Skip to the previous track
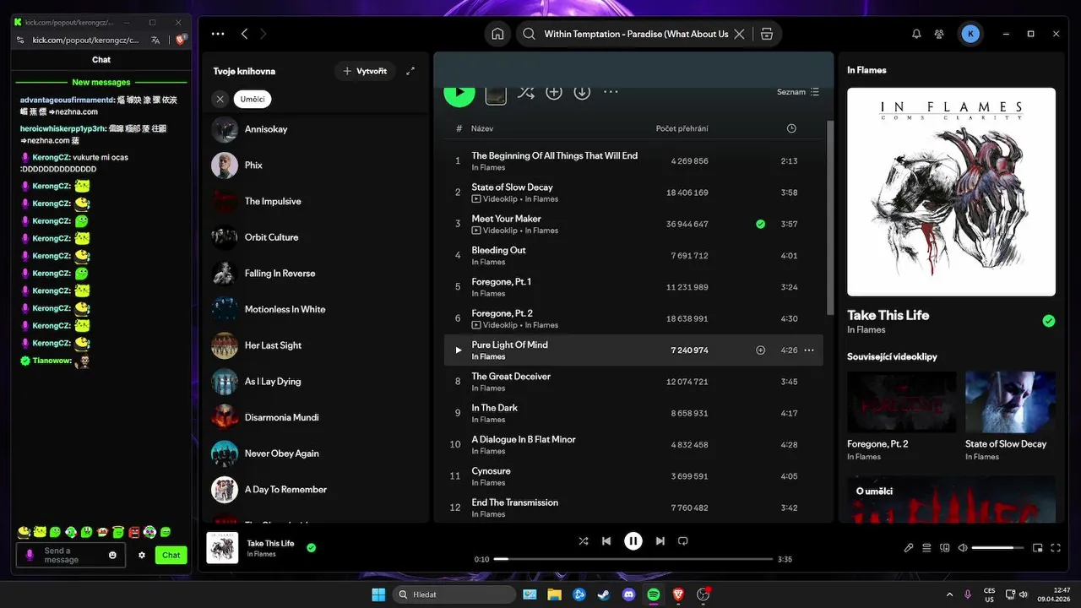 coord(606,541)
